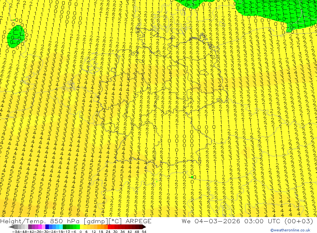
Task: Click the legend value "-54"
Action: 16,232
